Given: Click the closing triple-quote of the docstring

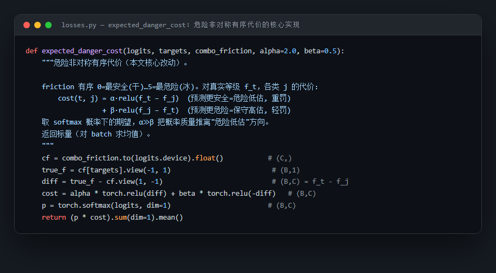Looking at the screenshot, I should coord(48,145).
